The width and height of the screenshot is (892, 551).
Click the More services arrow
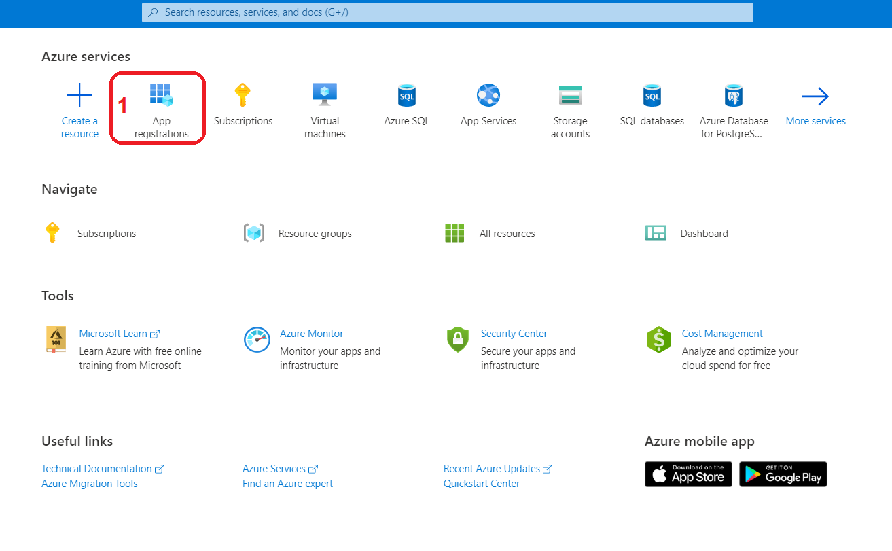point(815,97)
